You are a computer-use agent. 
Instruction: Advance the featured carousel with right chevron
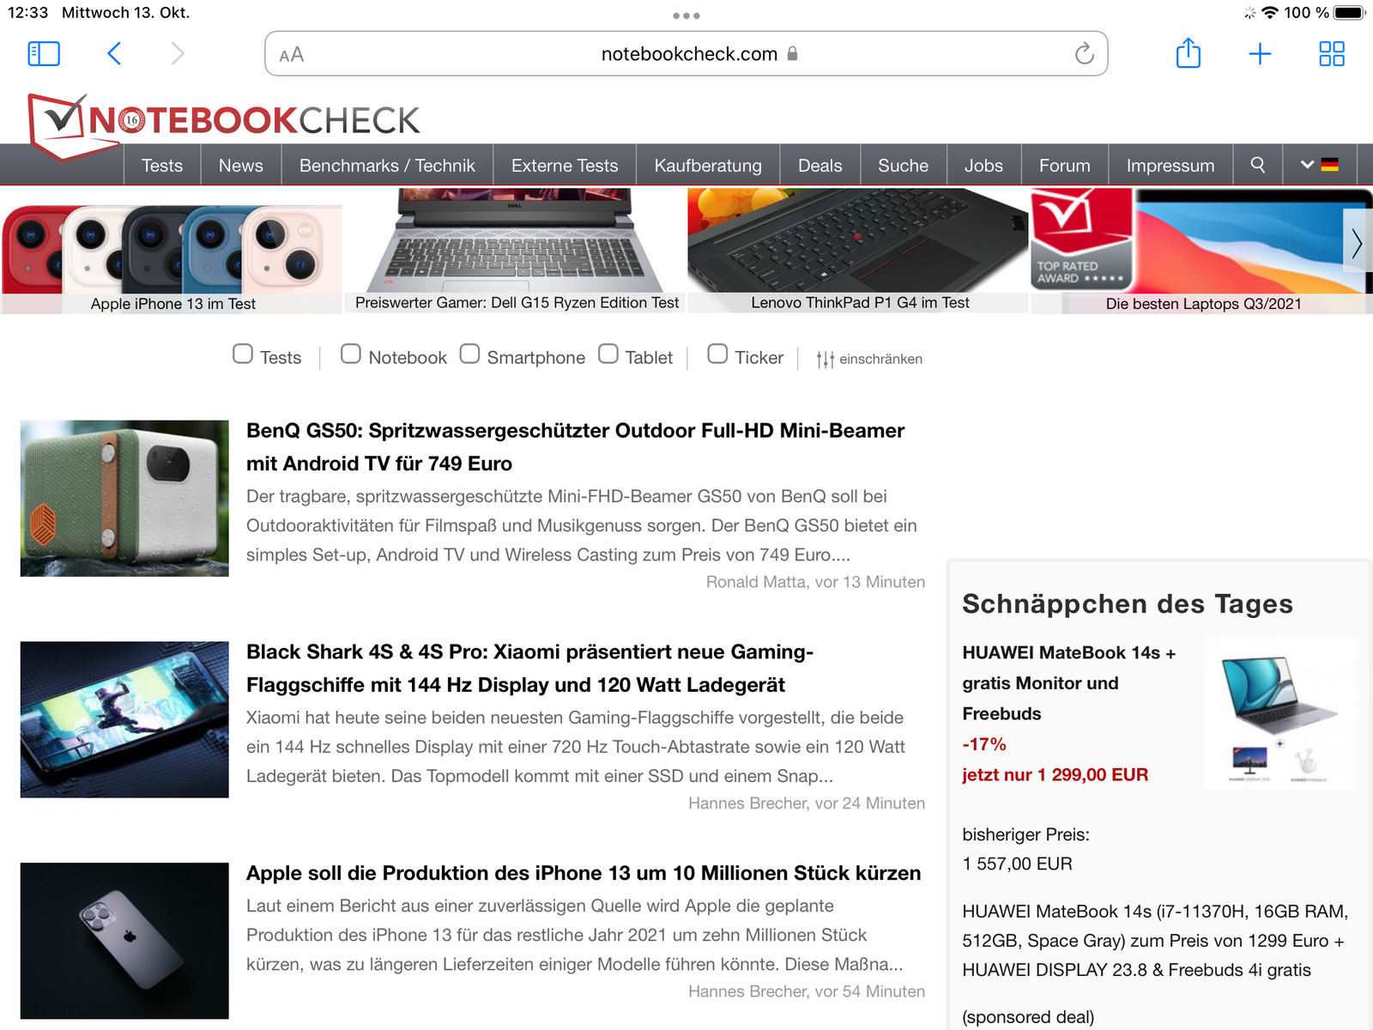[x=1358, y=242]
